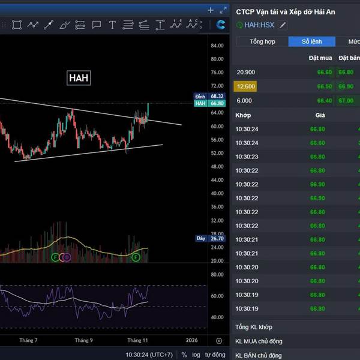Pick the callout comment annotation tool
This screenshot has height=360, width=360.
[96, 25]
